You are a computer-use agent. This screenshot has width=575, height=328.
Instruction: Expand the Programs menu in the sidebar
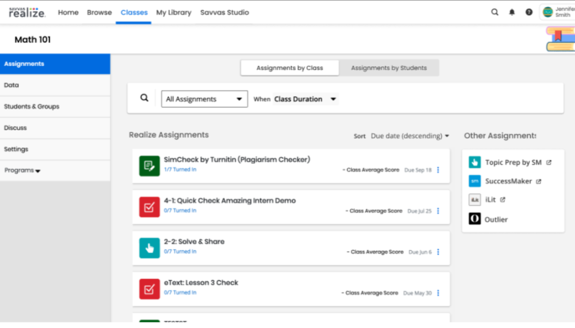pos(22,170)
